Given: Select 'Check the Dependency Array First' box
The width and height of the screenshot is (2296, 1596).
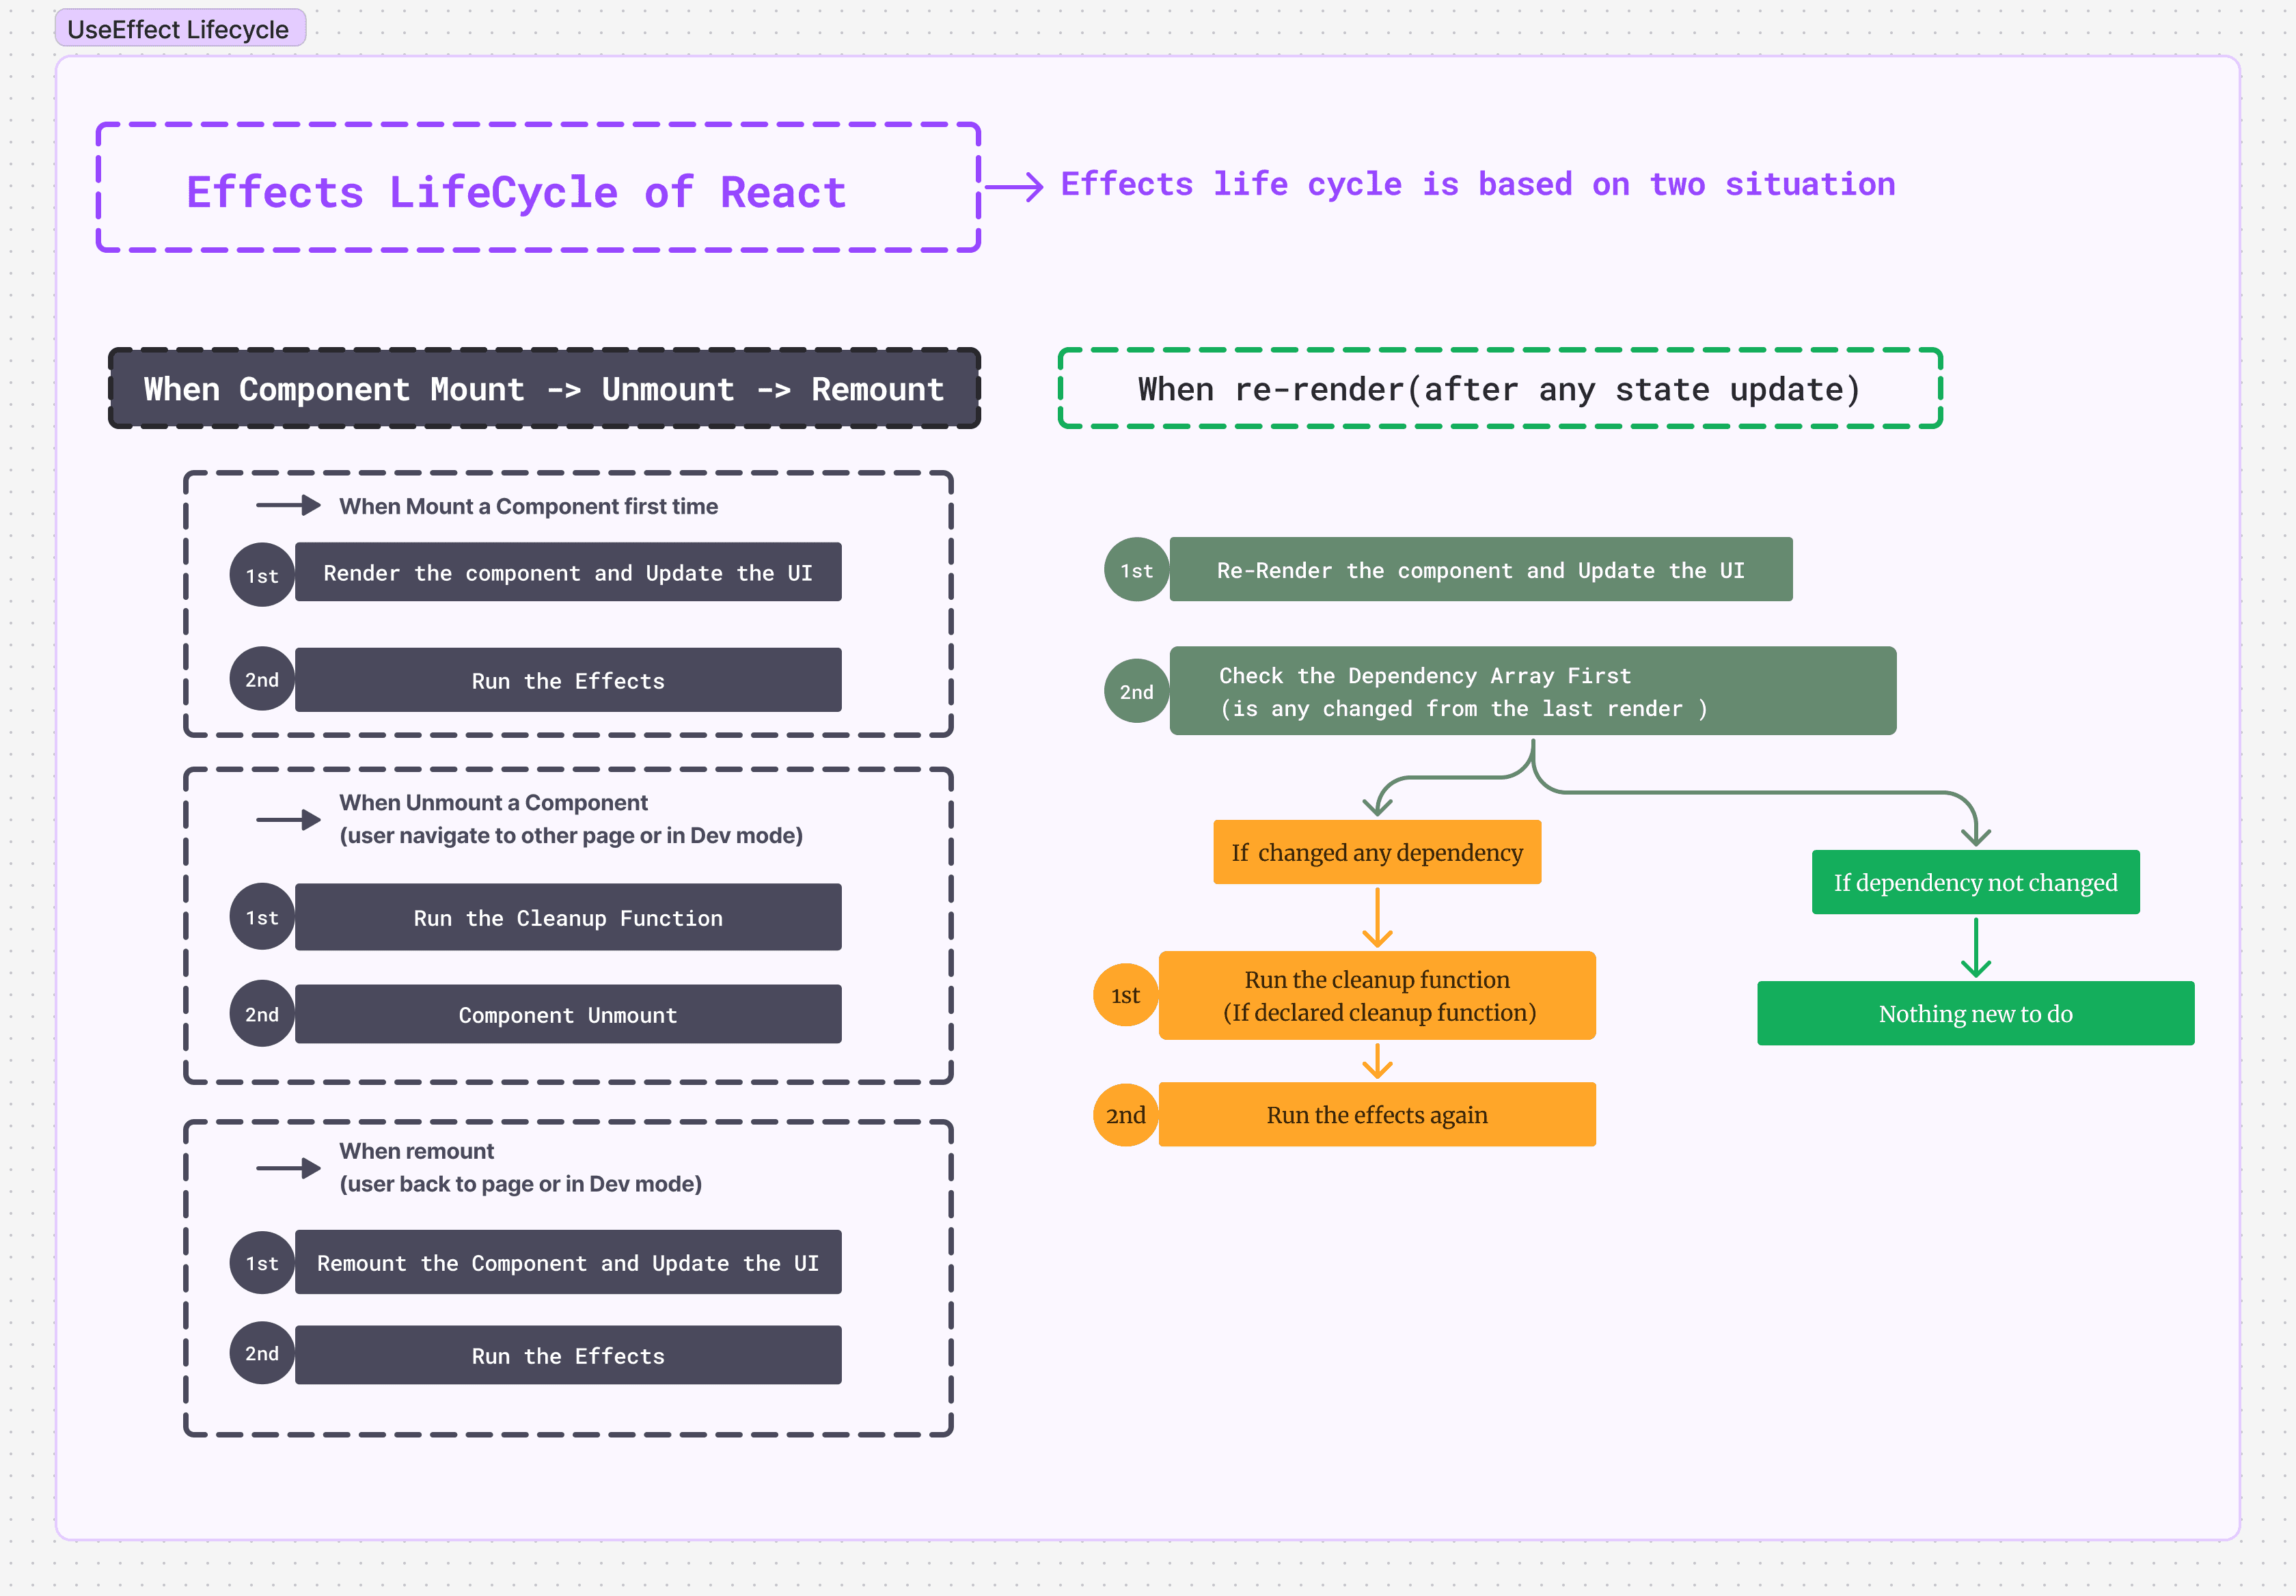Looking at the screenshot, I should [1533, 691].
